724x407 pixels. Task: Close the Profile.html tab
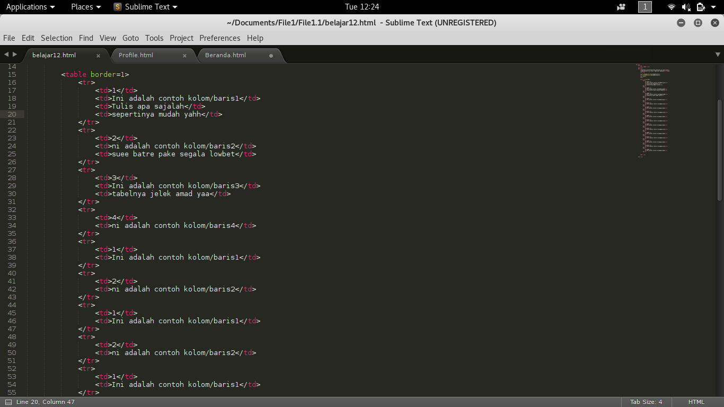tap(184, 55)
